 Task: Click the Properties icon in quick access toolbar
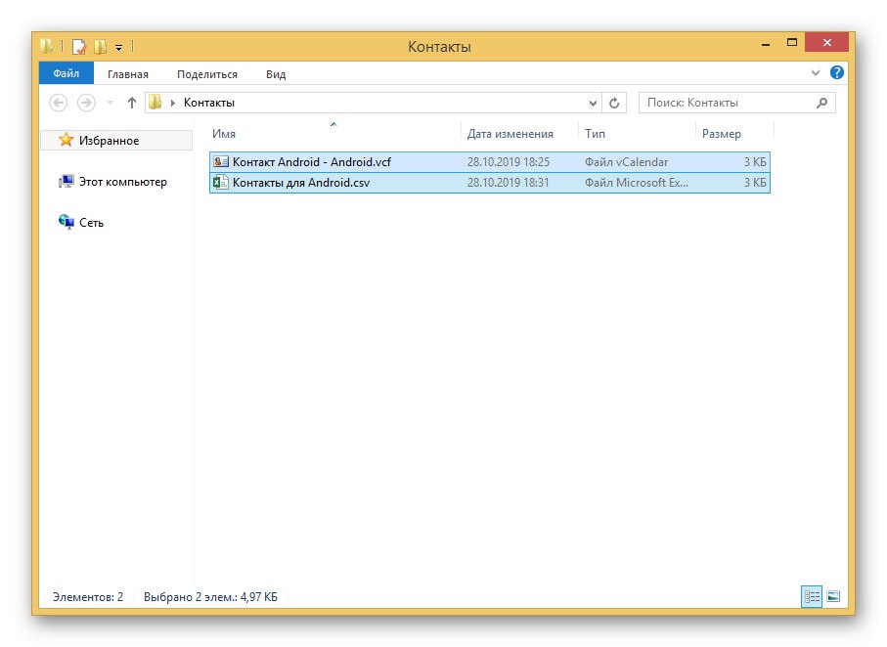79,46
